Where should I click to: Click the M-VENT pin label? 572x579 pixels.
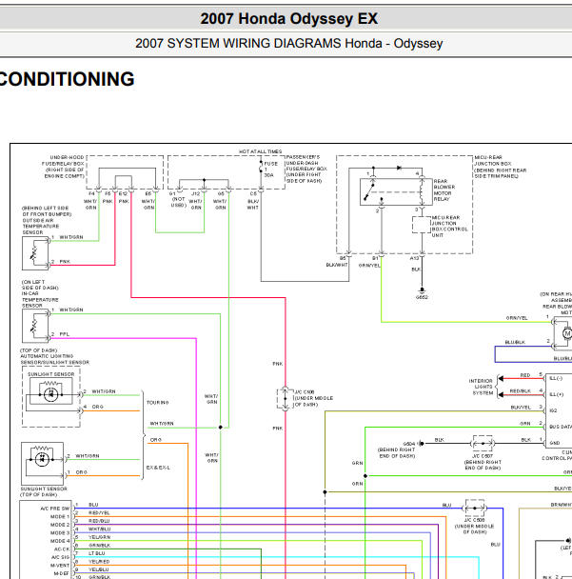60,566
